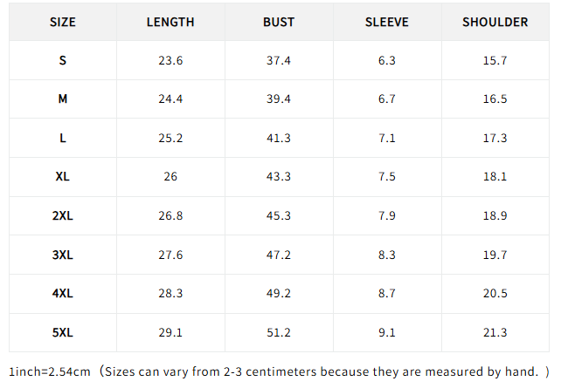Select the SHOULDER column header

click(495, 23)
